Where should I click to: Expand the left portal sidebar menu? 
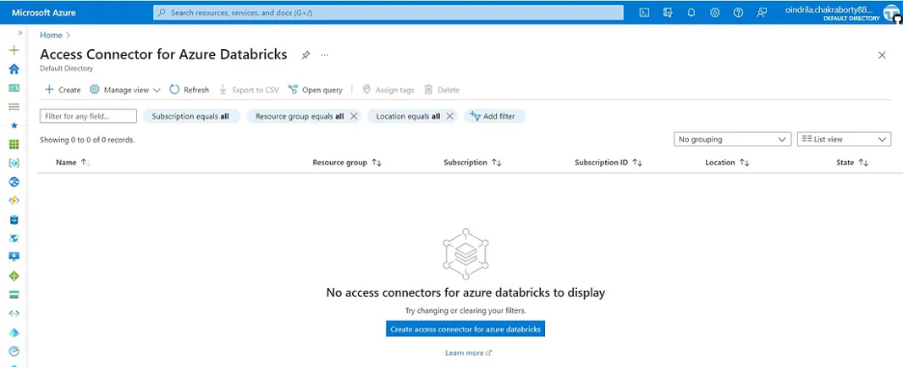pos(20,33)
